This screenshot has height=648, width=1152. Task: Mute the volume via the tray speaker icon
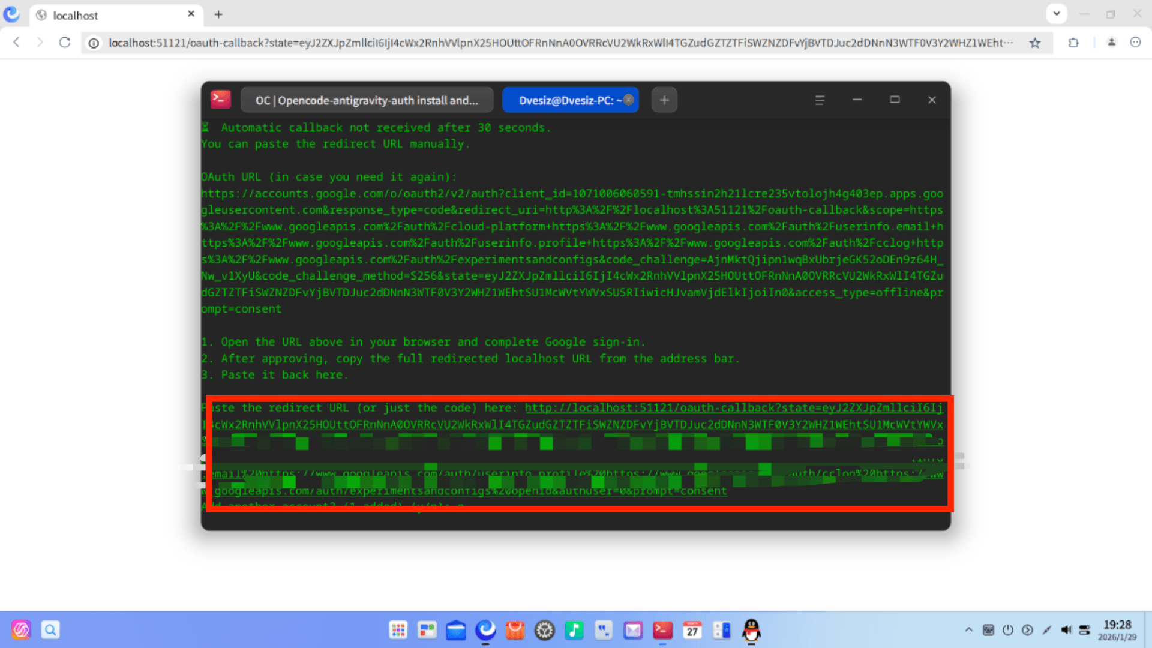[1067, 630]
